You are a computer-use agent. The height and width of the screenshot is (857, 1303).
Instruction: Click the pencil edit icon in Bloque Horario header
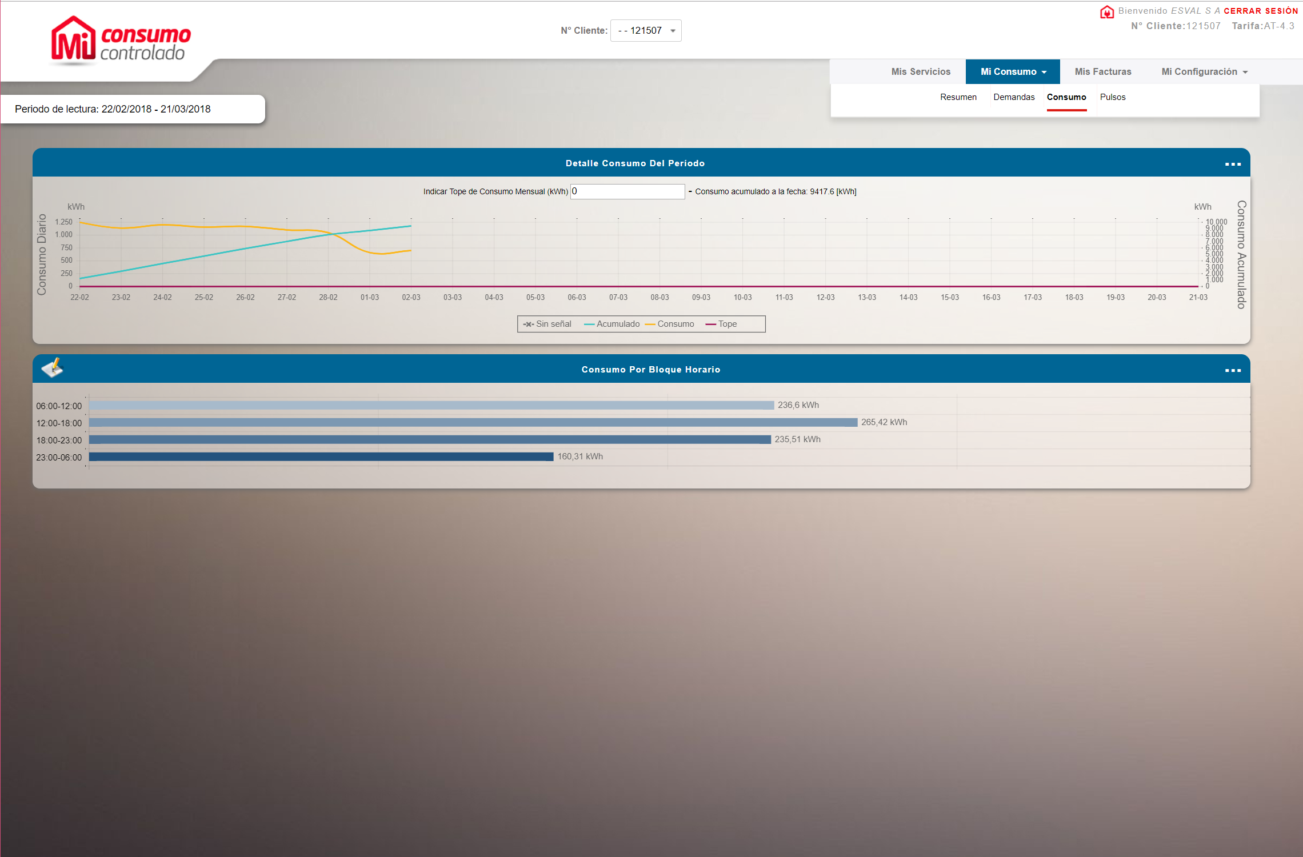point(52,368)
